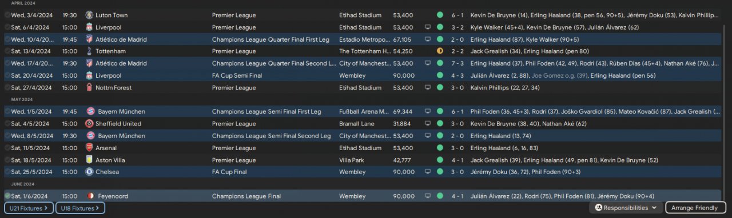Click the green win indicator for the Sat 20/4/2024 Liverpool match
This screenshot has height=218, width=732.
click(x=440, y=75)
